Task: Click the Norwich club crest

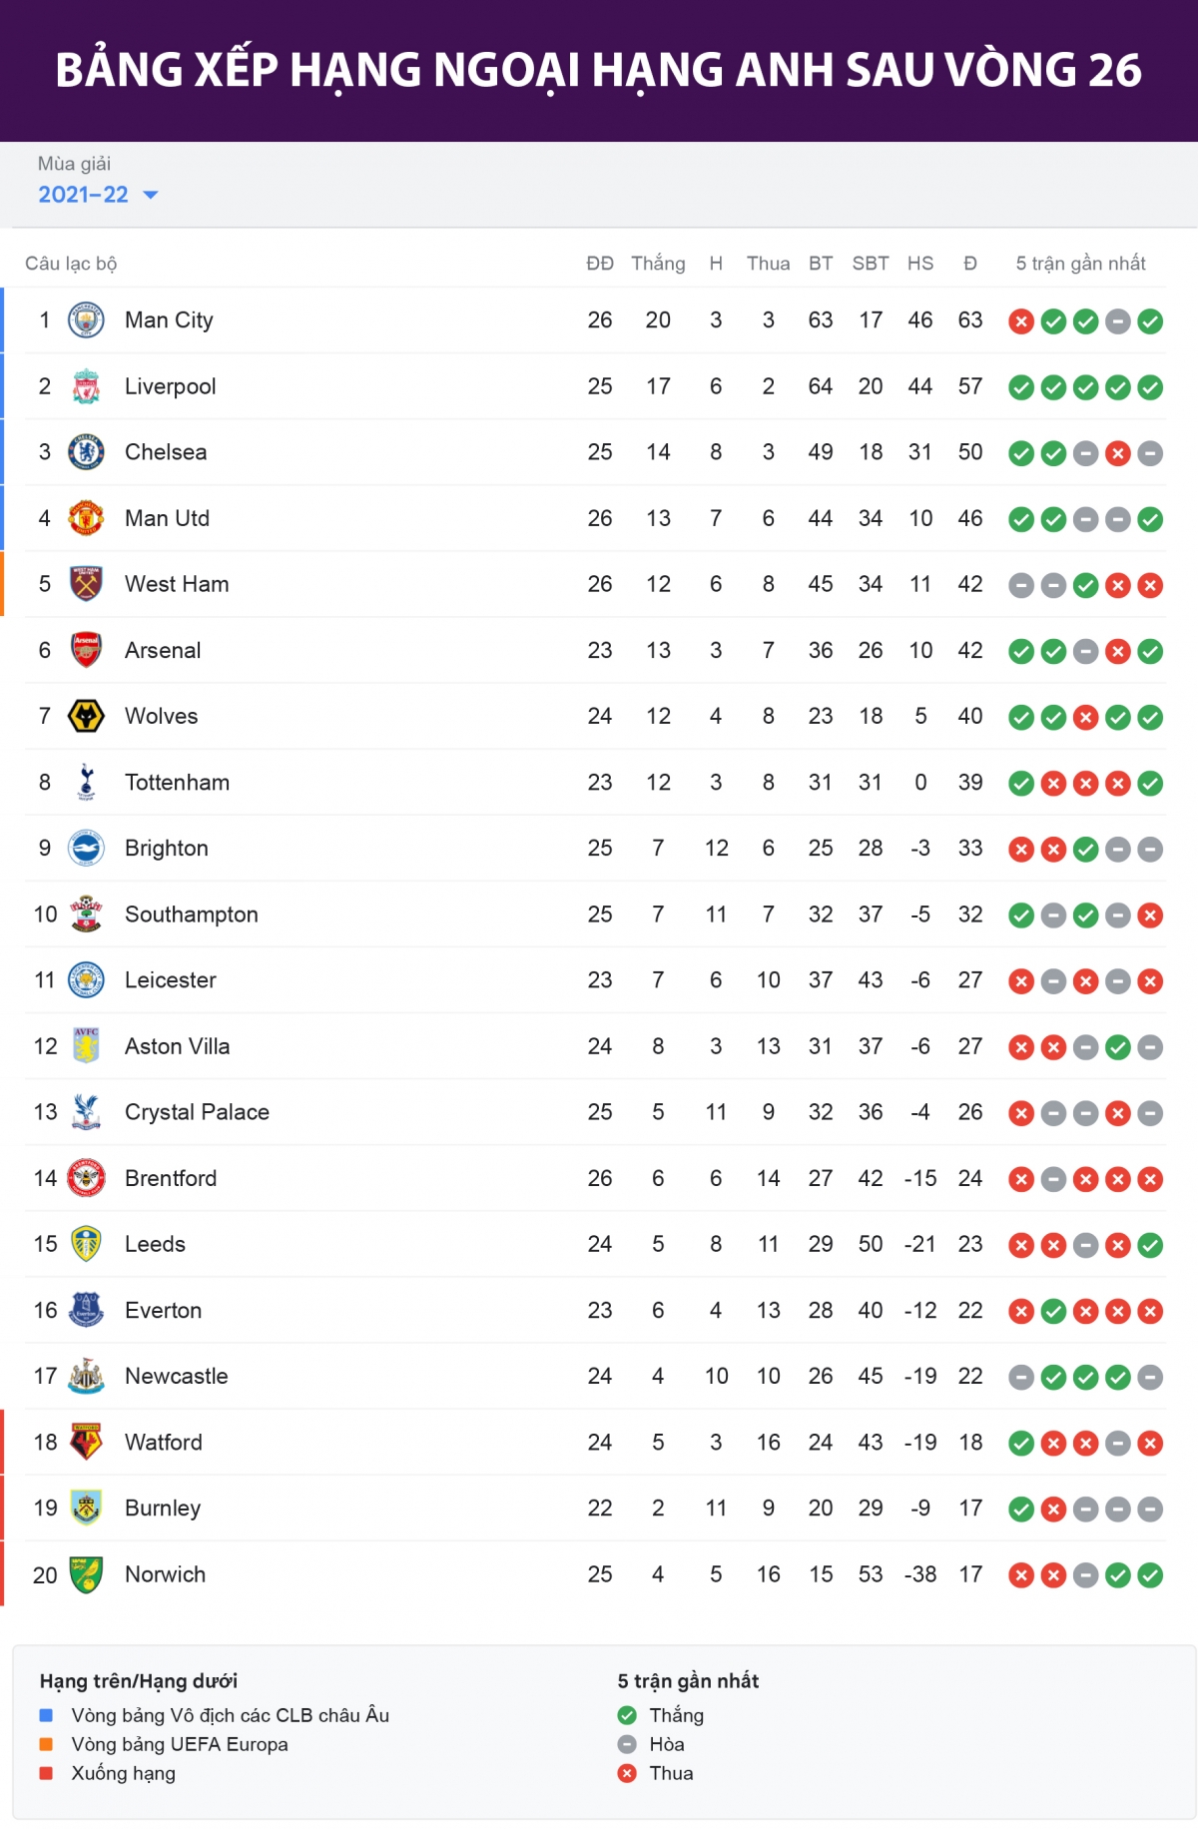Action: click(86, 1574)
